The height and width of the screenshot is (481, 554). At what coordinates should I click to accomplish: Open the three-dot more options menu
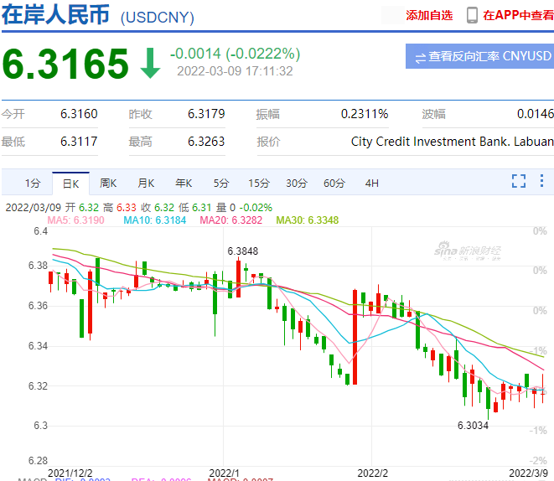click(541, 181)
